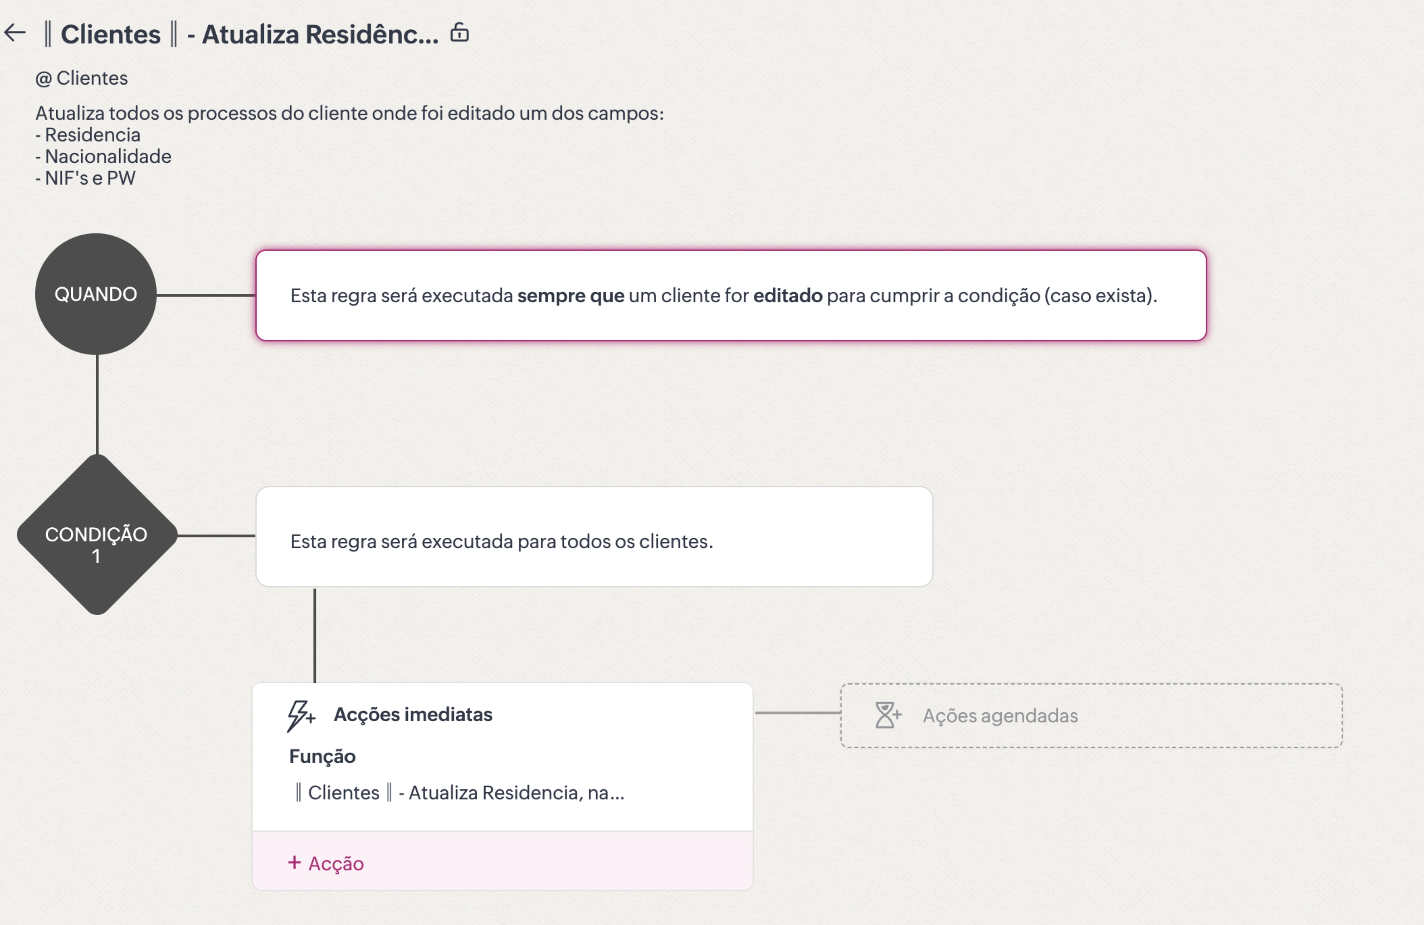Click the bold "editado" word
The width and height of the screenshot is (1424, 925).
787,296
